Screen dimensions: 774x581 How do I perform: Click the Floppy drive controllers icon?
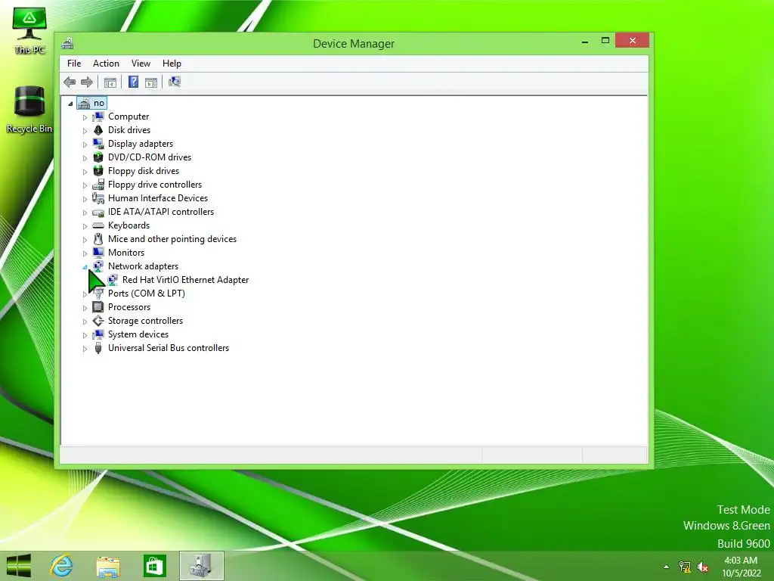(x=98, y=185)
